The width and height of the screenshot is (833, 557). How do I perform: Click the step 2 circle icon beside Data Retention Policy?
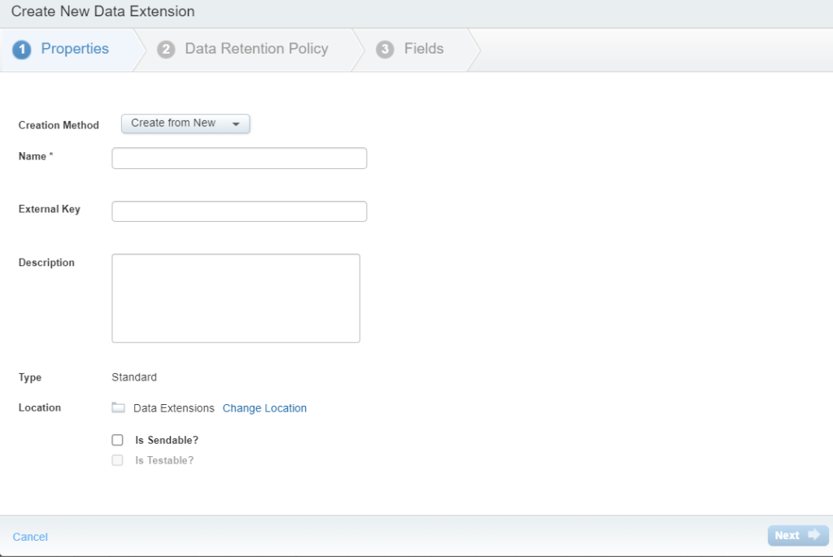(166, 49)
